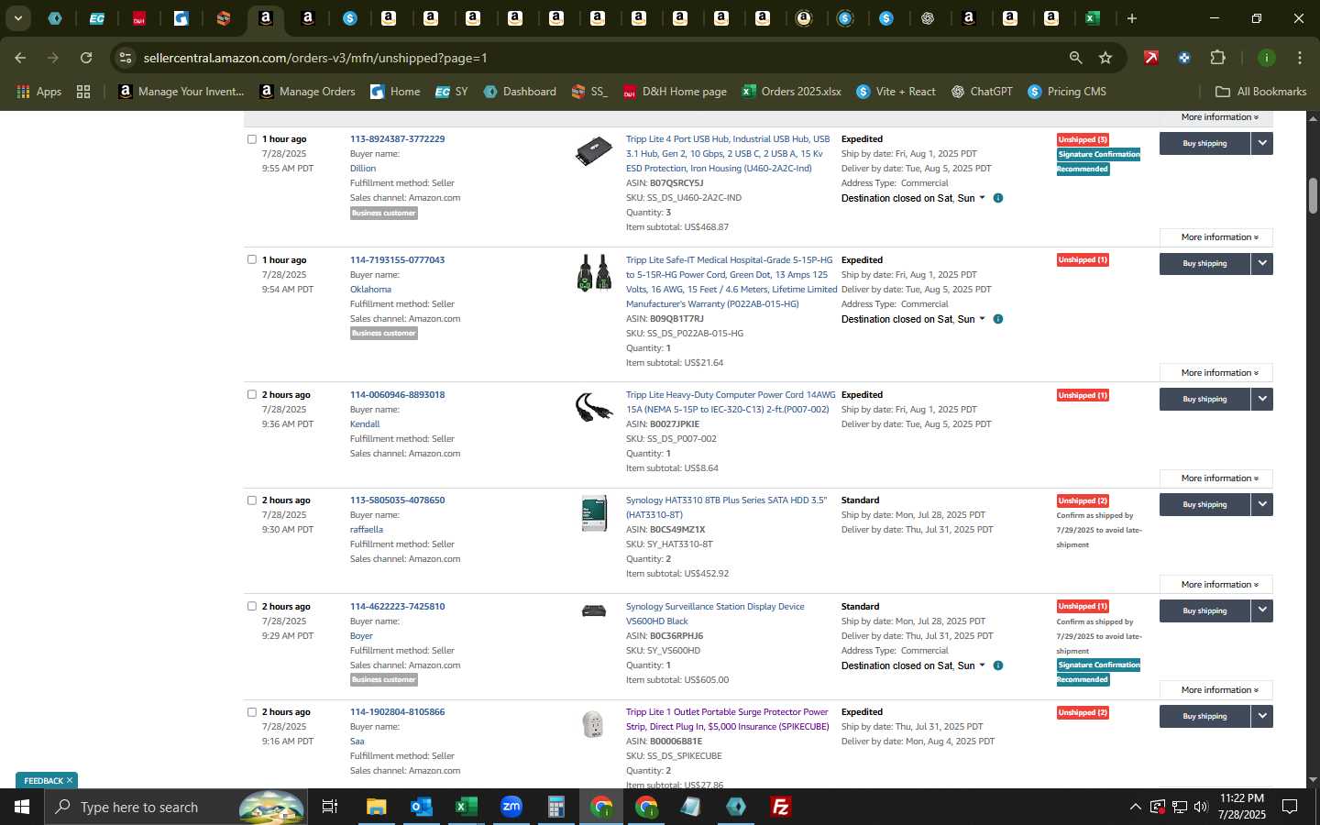Open USB Hub product thumbnail

point(593,151)
